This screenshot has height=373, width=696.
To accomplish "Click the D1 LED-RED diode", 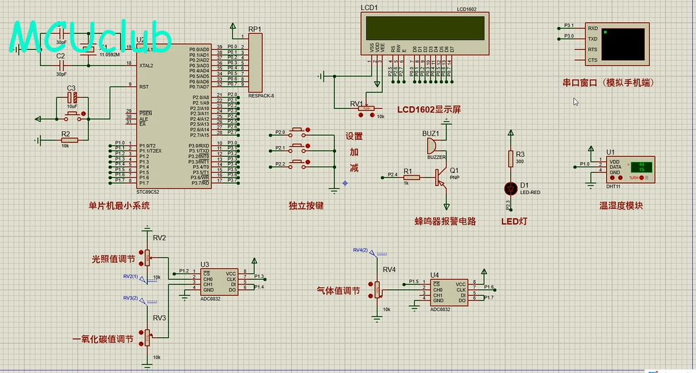I will [x=511, y=186].
